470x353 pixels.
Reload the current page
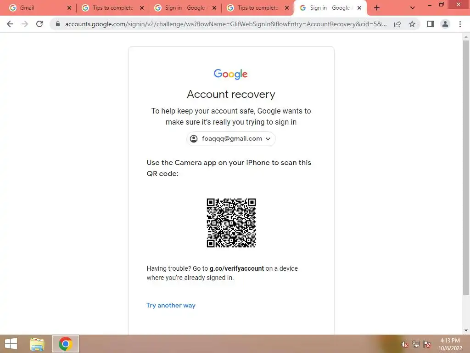pyautogui.click(x=39, y=24)
